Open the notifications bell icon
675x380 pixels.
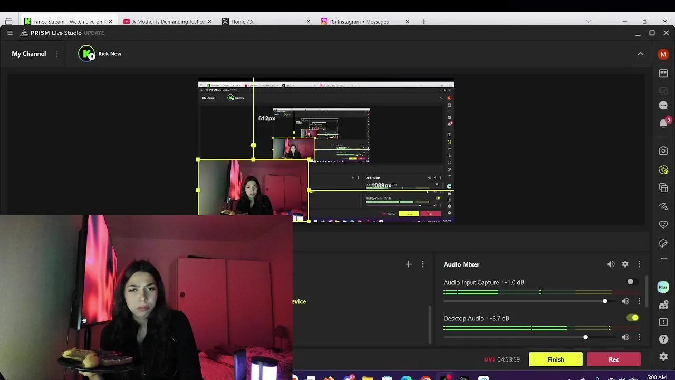tap(663, 123)
